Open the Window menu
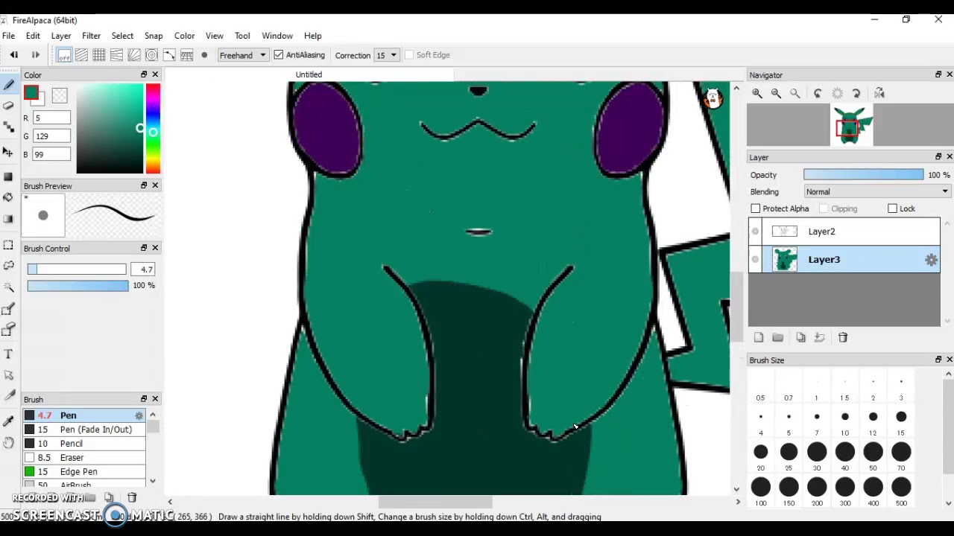The height and width of the screenshot is (536, 954). coord(277,36)
